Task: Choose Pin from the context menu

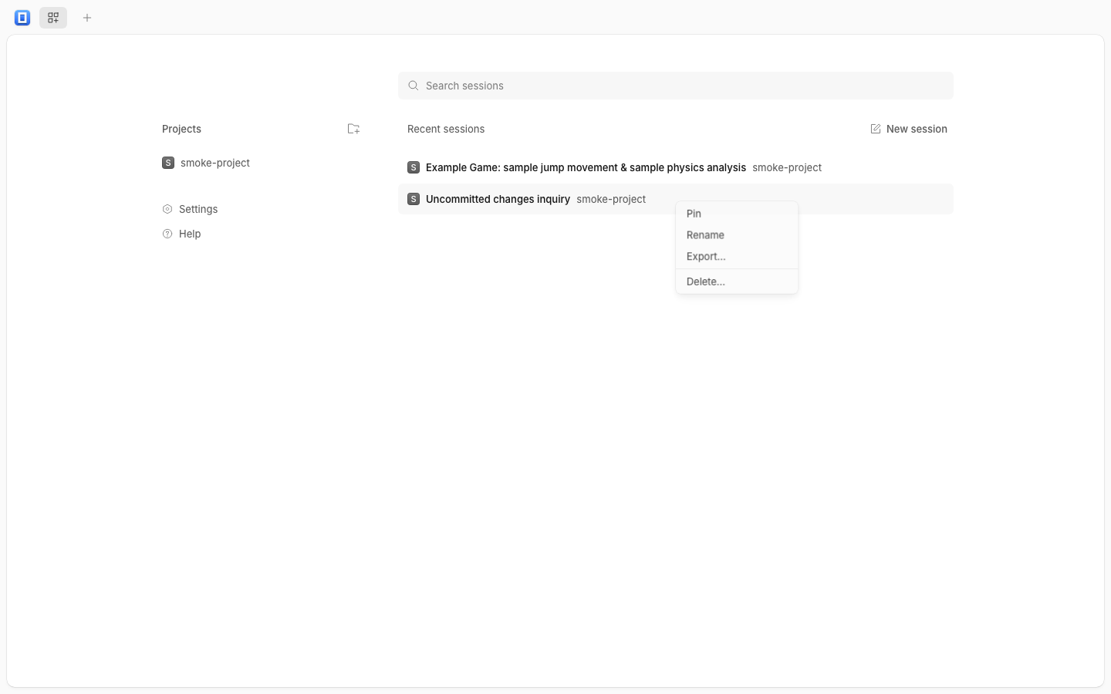Action: point(737,214)
